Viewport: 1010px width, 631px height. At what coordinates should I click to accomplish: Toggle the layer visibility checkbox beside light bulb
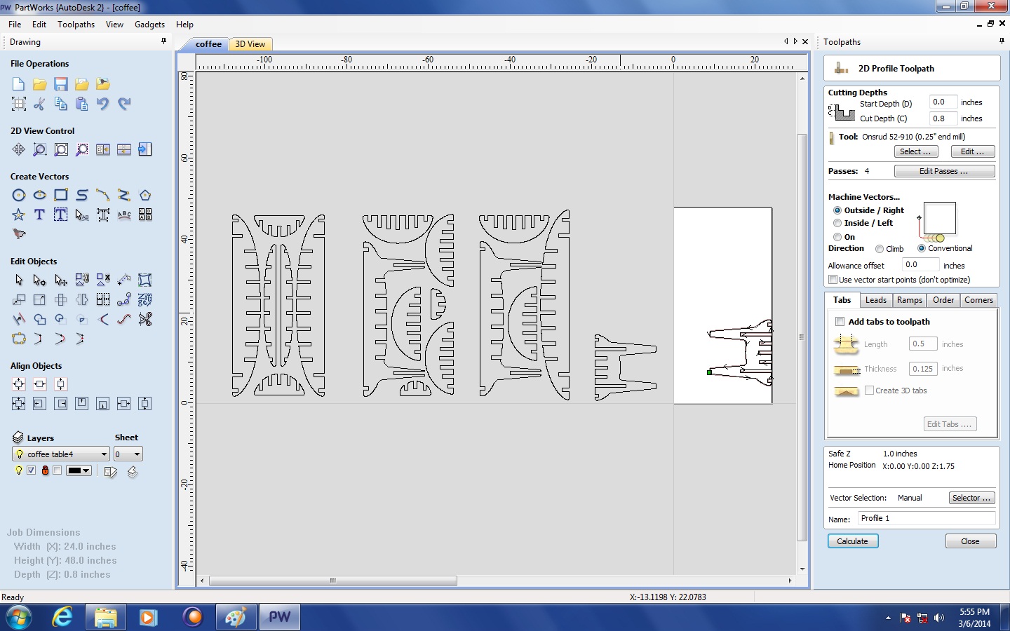[31, 470]
